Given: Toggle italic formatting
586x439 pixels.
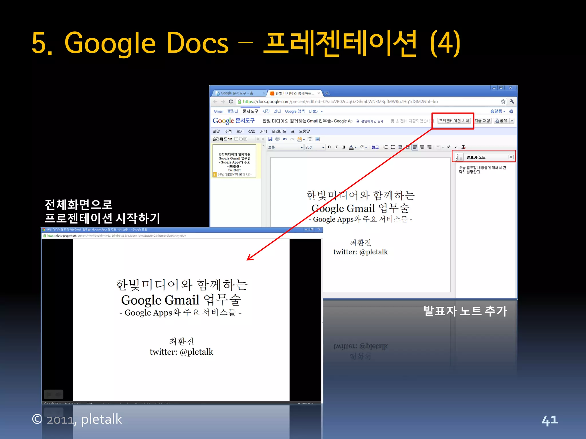Looking at the screenshot, I should point(336,147).
